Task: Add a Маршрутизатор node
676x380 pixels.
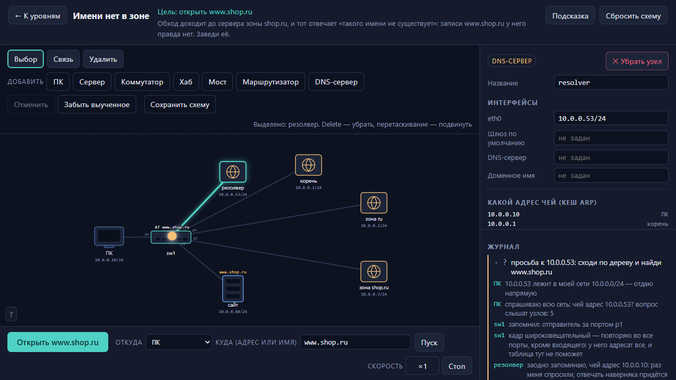Action: [270, 82]
